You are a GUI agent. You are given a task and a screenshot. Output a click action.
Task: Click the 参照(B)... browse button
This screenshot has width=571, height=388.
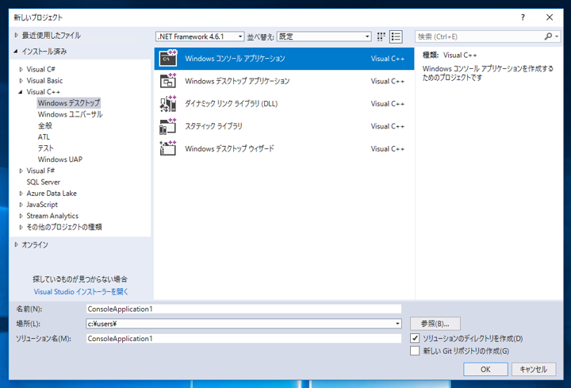coord(435,324)
